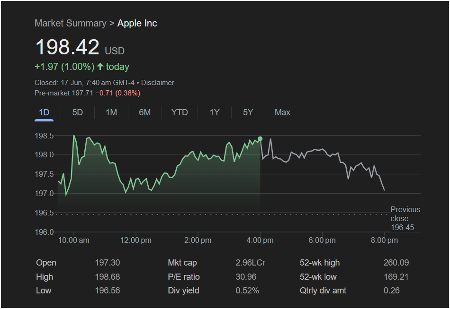Screen dimensions: 450x309
Task: Open the Market Summary breadcrumb link
Action: tap(70, 23)
